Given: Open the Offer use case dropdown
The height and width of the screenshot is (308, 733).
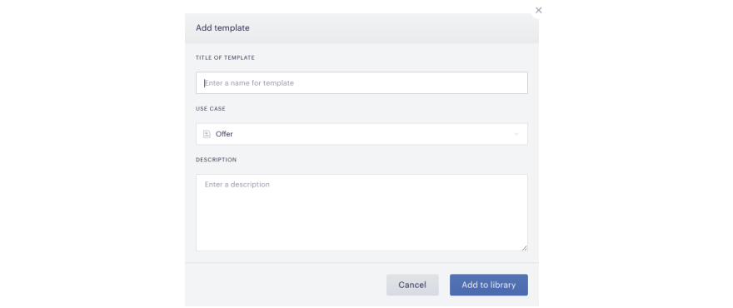Looking at the screenshot, I should click(362, 134).
